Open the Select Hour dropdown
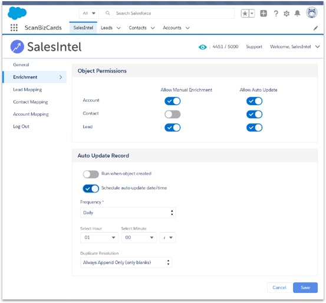 (99, 237)
